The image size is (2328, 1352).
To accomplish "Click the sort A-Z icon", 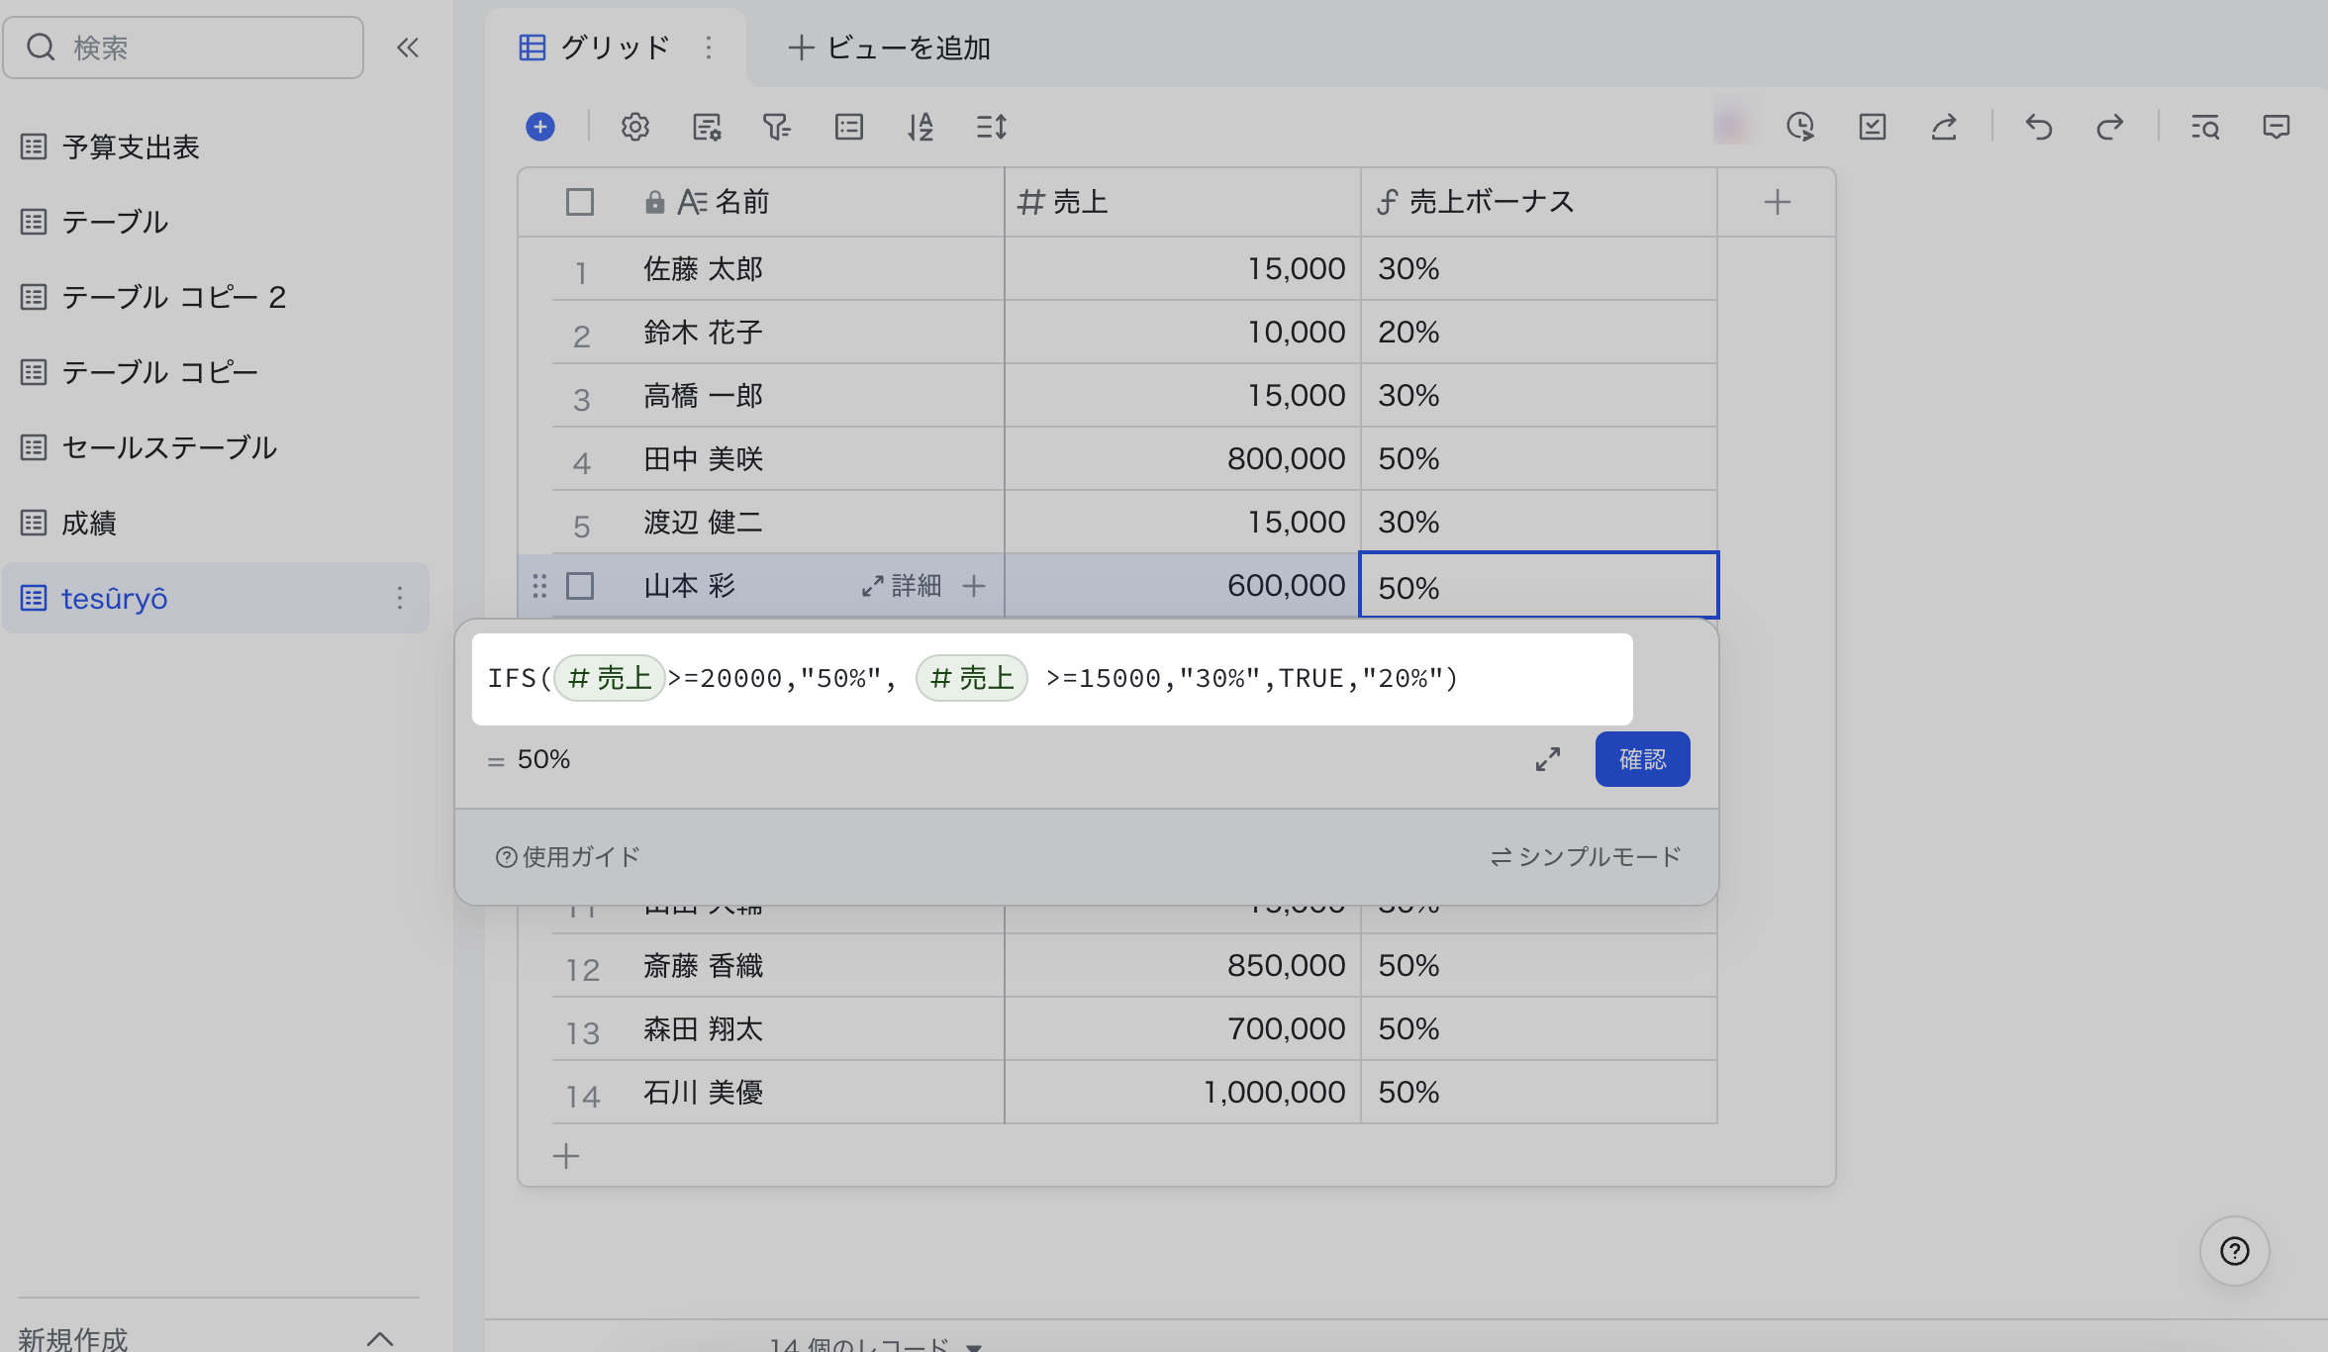I will 921,127.
